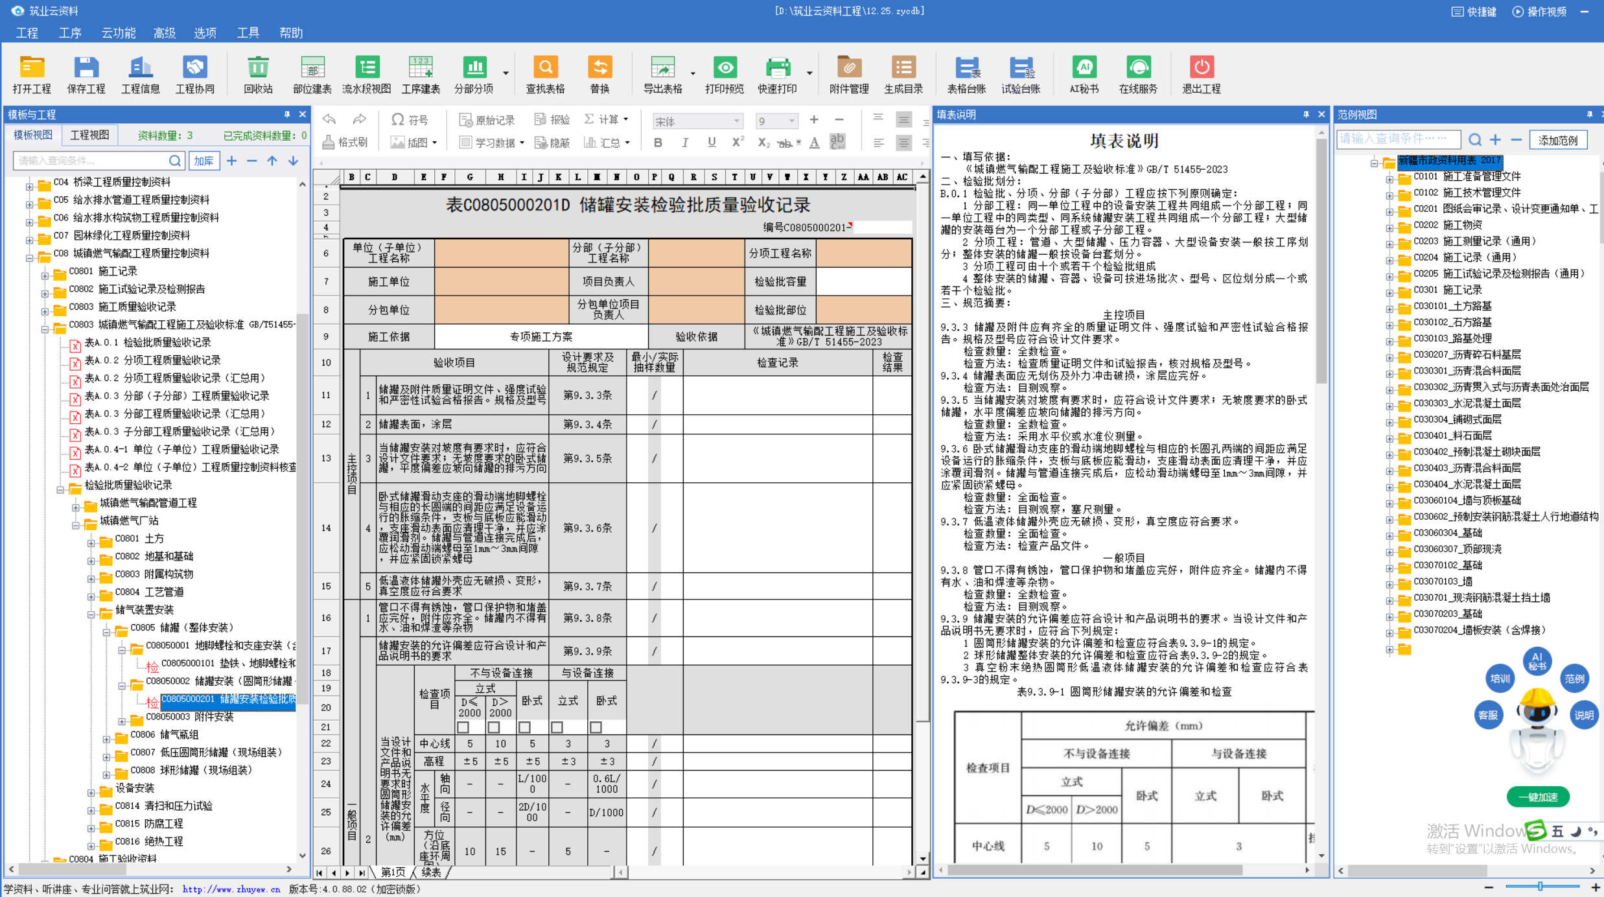This screenshot has height=897, width=1604.
Task: Open 打印预览 print preview
Action: (725, 68)
